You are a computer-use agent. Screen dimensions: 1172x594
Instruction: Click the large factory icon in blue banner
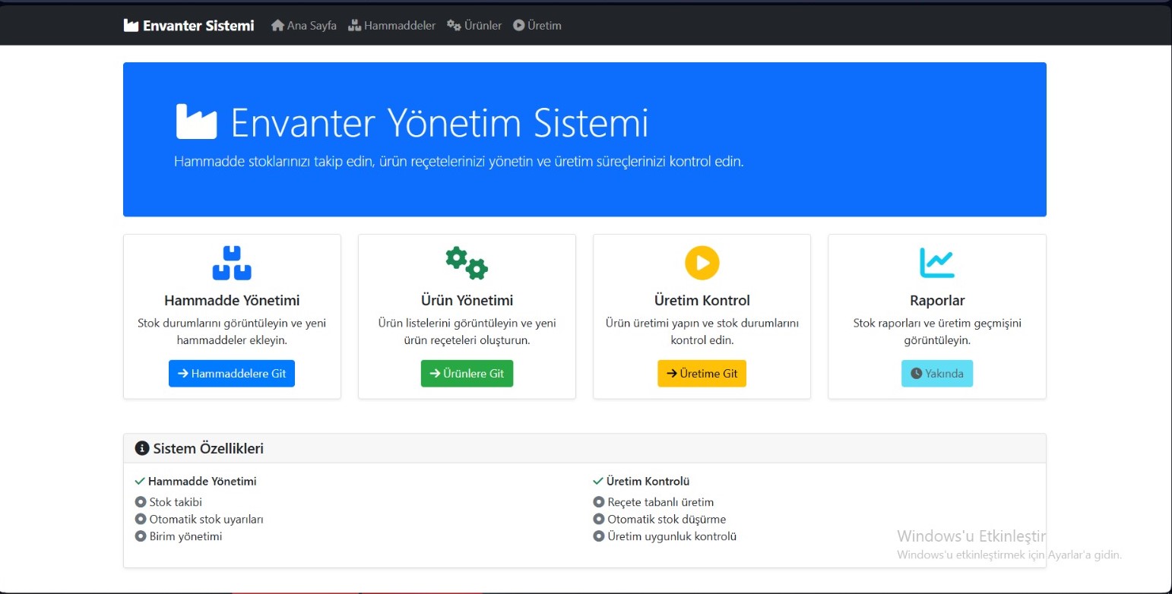[197, 122]
